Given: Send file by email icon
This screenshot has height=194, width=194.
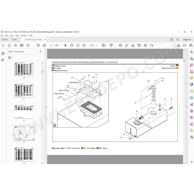Looking at the screenshot, I should [185, 45].
